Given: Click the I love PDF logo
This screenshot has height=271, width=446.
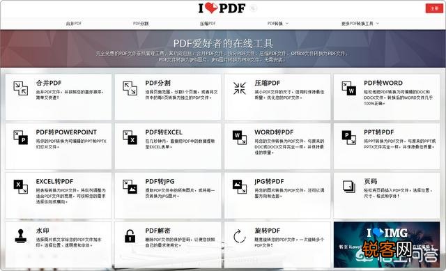Looking at the screenshot, I should pyautogui.click(x=222, y=8).
